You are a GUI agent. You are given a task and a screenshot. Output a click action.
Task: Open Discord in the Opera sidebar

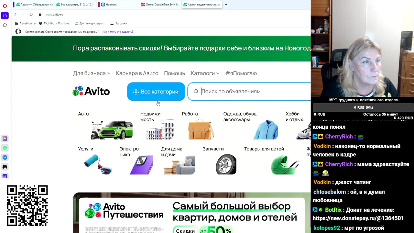tap(5, 167)
